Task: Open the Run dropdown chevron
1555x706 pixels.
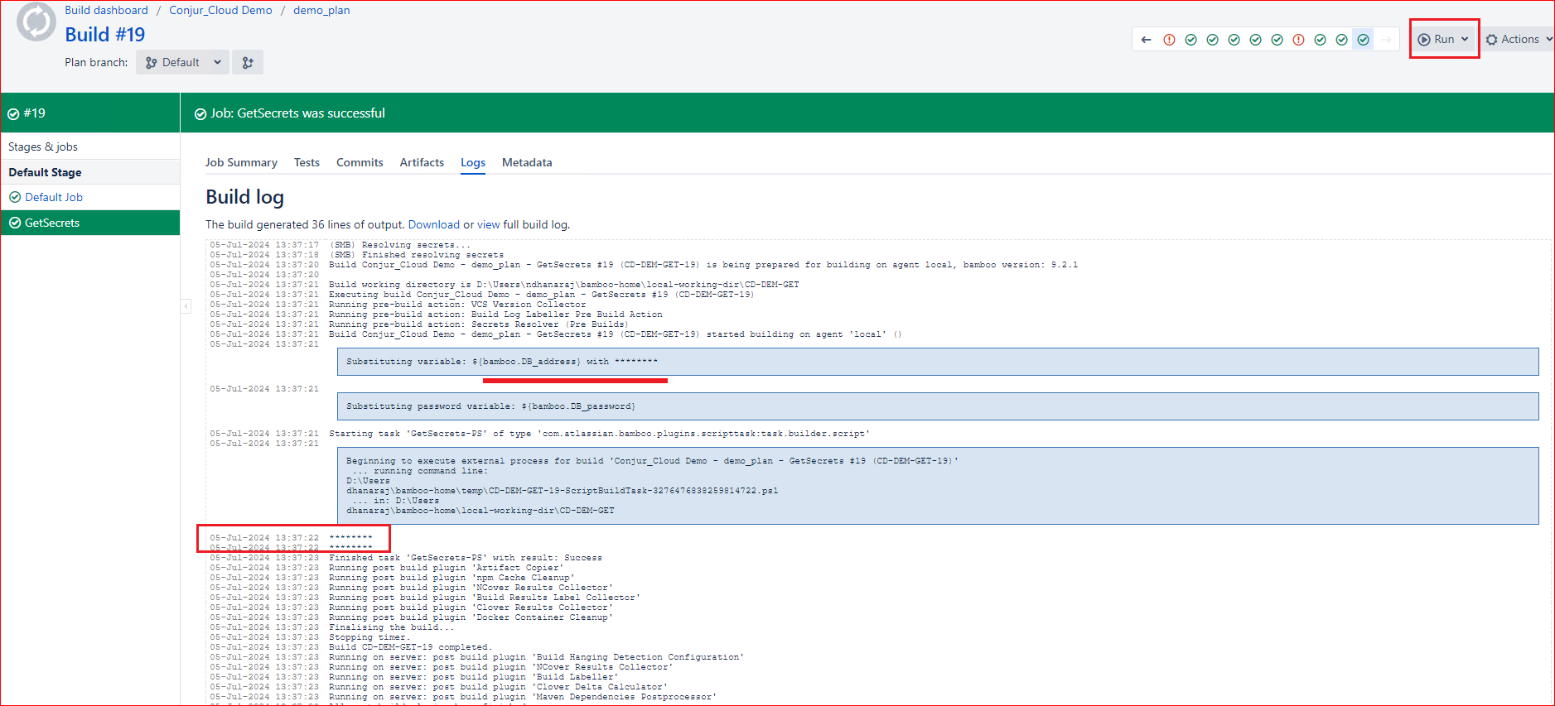Action: (1465, 39)
